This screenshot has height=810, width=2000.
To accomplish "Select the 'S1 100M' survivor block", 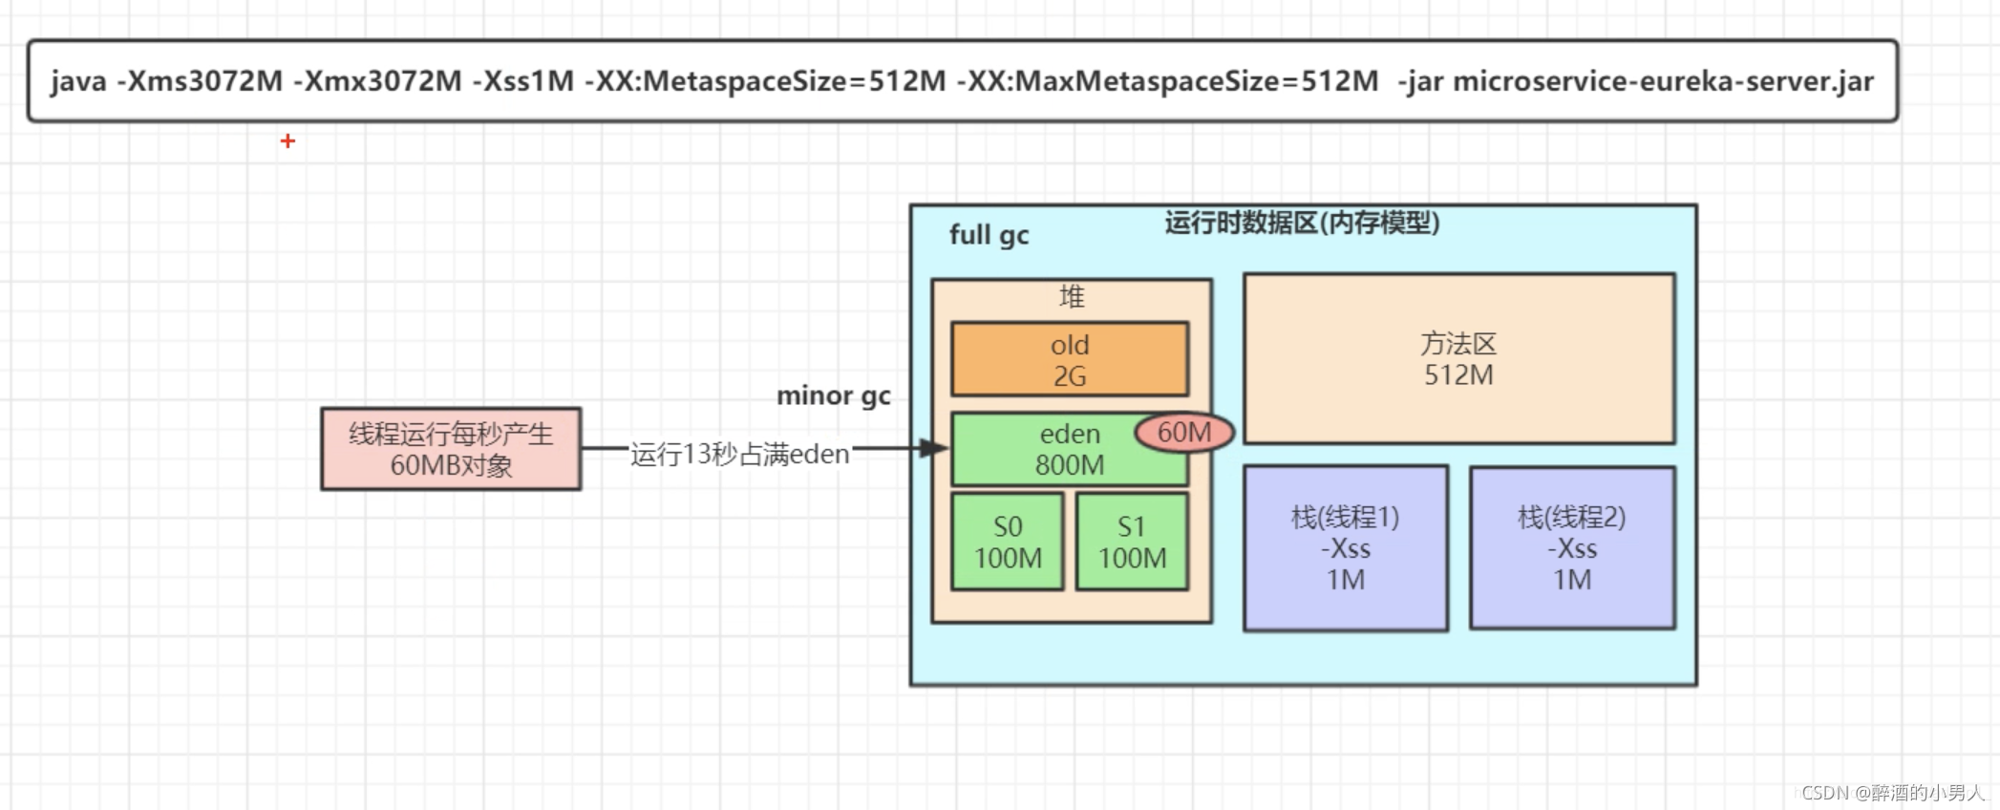I will pos(1132,542).
